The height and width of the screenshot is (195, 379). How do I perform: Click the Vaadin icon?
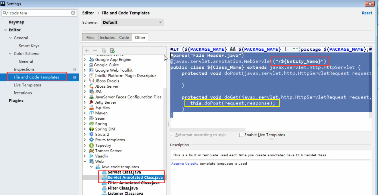(91, 156)
